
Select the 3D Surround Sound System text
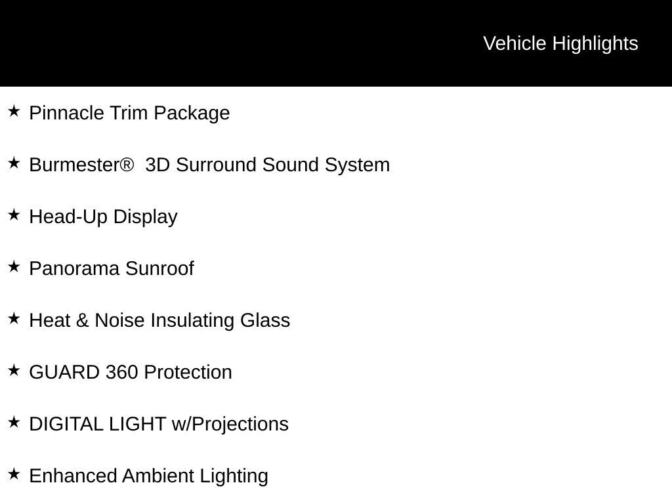(x=267, y=165)
